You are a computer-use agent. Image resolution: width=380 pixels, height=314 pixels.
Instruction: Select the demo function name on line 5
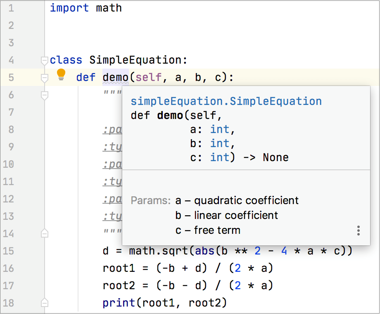(x=115, y=77)
